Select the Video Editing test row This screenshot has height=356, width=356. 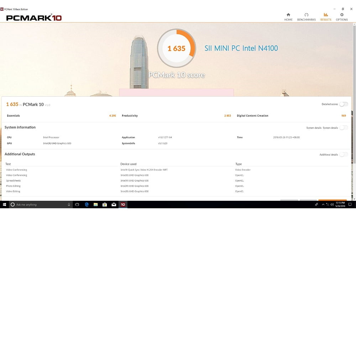[13, 192]
